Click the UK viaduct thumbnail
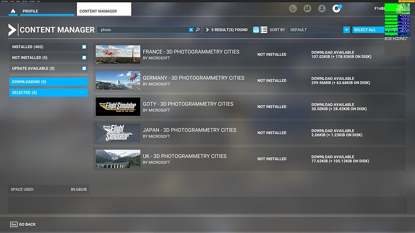Viewport: 415px width, 233px height. point(118,159)
